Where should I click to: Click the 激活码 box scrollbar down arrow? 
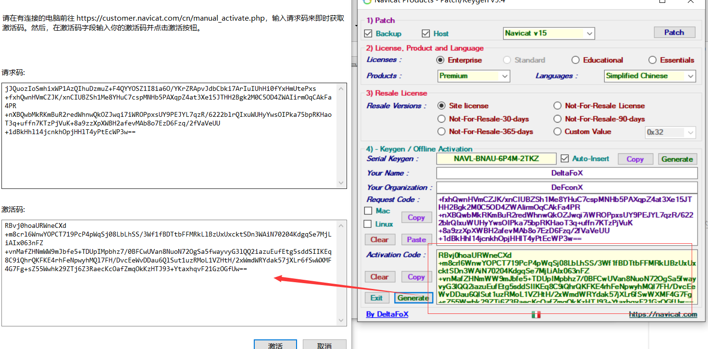tap(342, 320)
